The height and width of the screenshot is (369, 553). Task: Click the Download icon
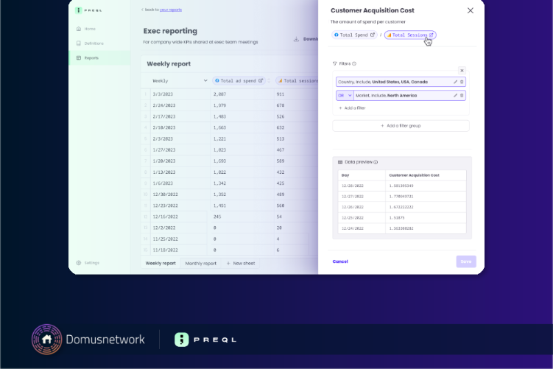point(296,39)
